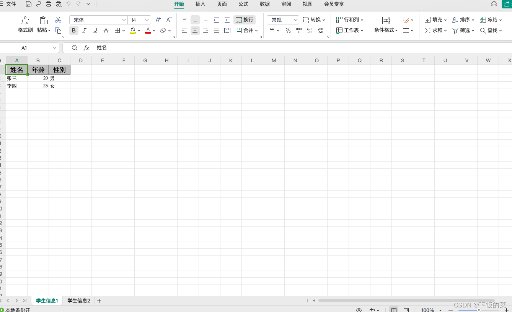The height and width of the screenshot is (312, 512).
Task: Click the 求和 (Sum) button
Action: [435, 31]
